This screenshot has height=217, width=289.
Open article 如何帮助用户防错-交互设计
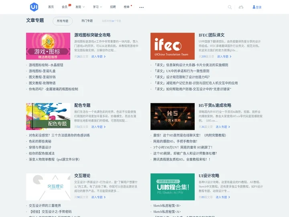point(192,89)
